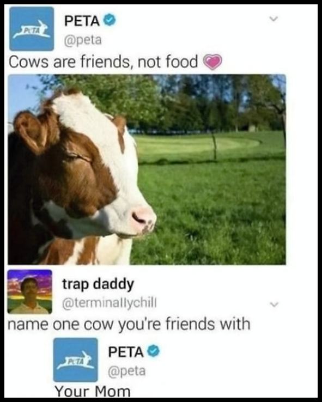Open PETA's profile avatar on the top tweet
322x402 pixels.
tap(32, 29)
